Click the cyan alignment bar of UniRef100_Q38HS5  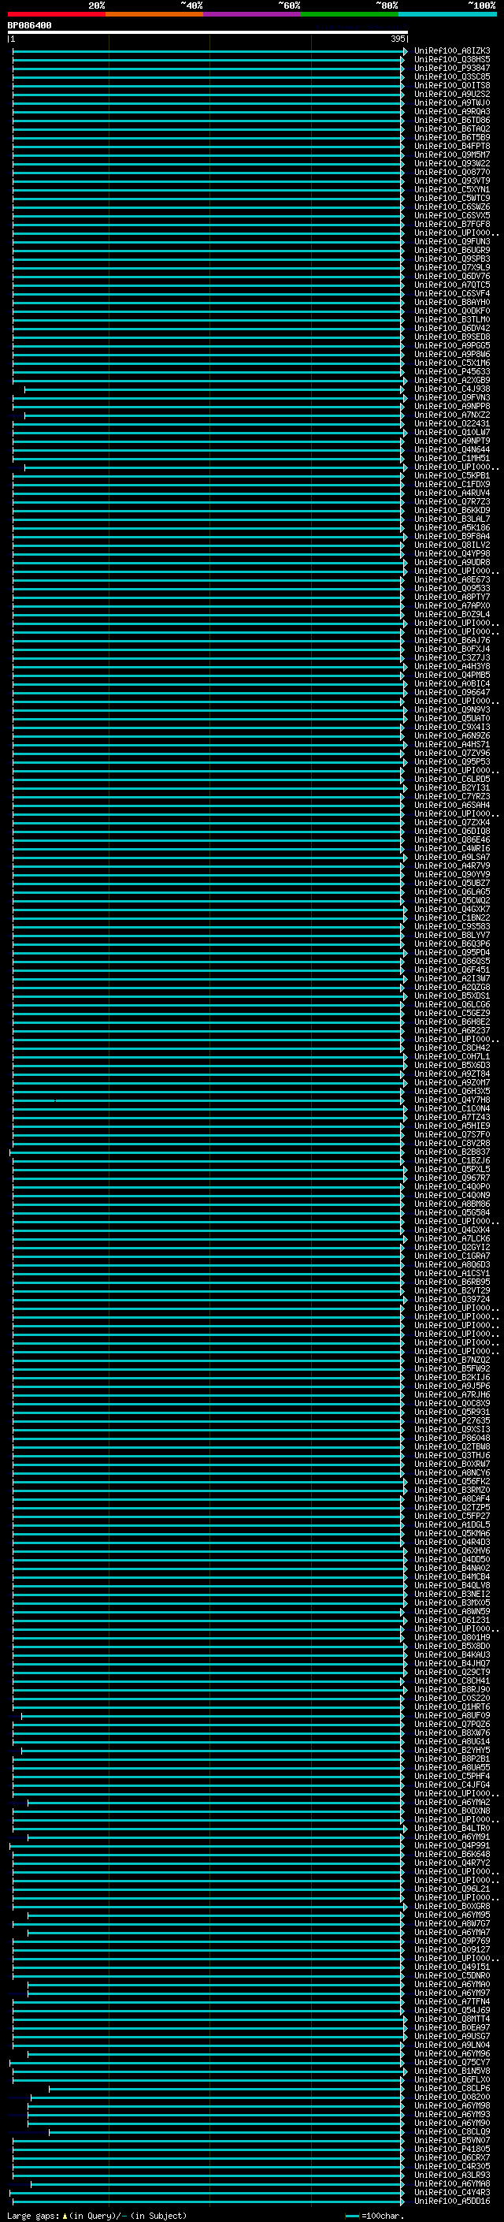pos(209,60)
